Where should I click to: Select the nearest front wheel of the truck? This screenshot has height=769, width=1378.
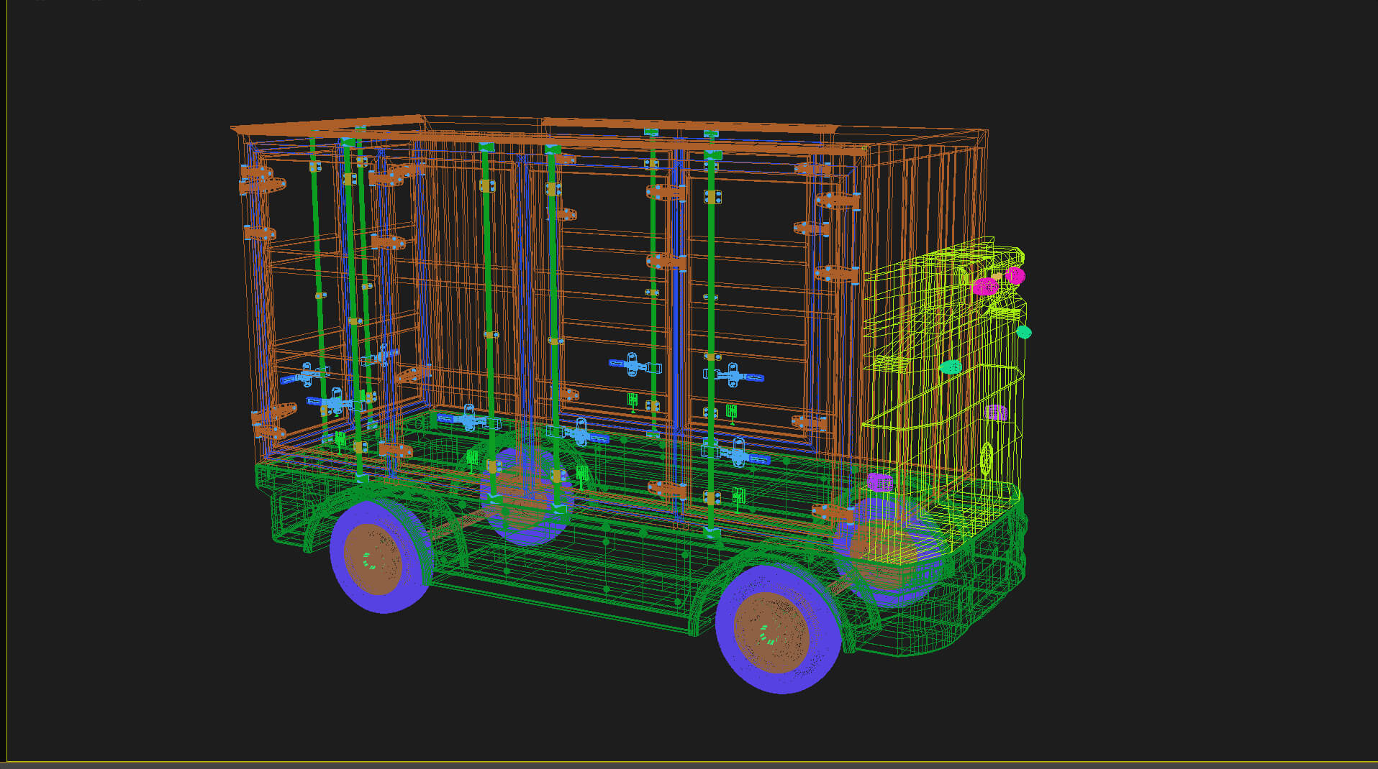click(x=778, y=630)
